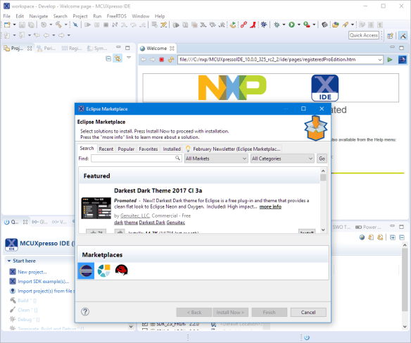Click the search magnifier in Find field
Screen dimensions: 411x343
[x=178, y=158]
